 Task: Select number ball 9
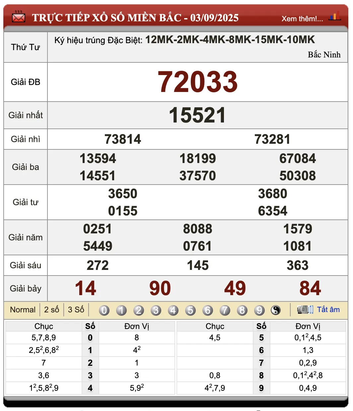(x=259, y=310)
